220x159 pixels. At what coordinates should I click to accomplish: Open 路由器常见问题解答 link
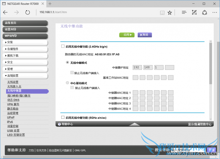60,151
